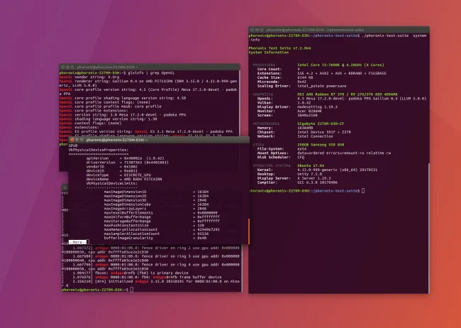Click the apiVersion row
This screenshot has width=461, height=328.
tap(126, 158)
